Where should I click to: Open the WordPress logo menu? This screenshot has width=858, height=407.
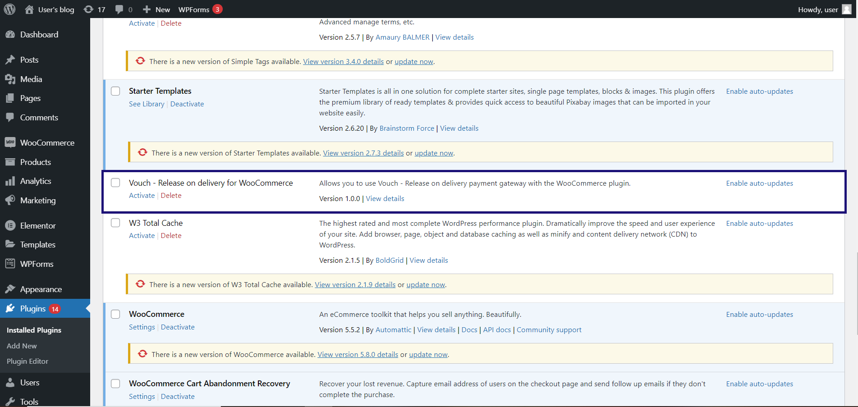(9, 9)
